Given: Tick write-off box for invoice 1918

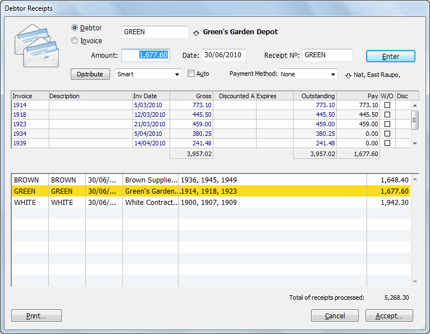Looking at the screenshot, I should pyautogui.click(x=387, y=115).
